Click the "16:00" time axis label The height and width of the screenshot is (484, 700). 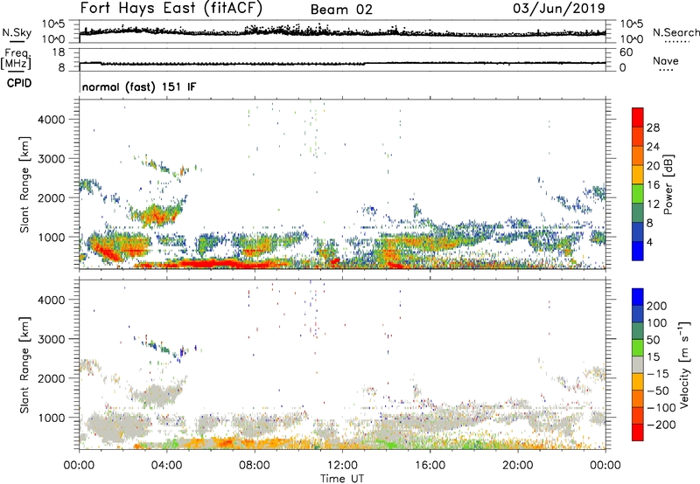tap(430, 466)
